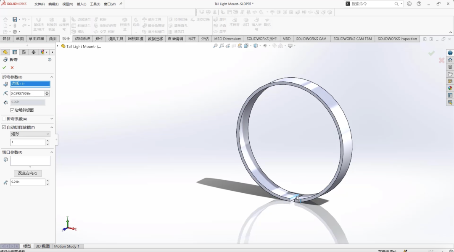This screenshot has width=454, height=252.
Task: Select the 转换到钣金 tool
Action: point(51,23)
